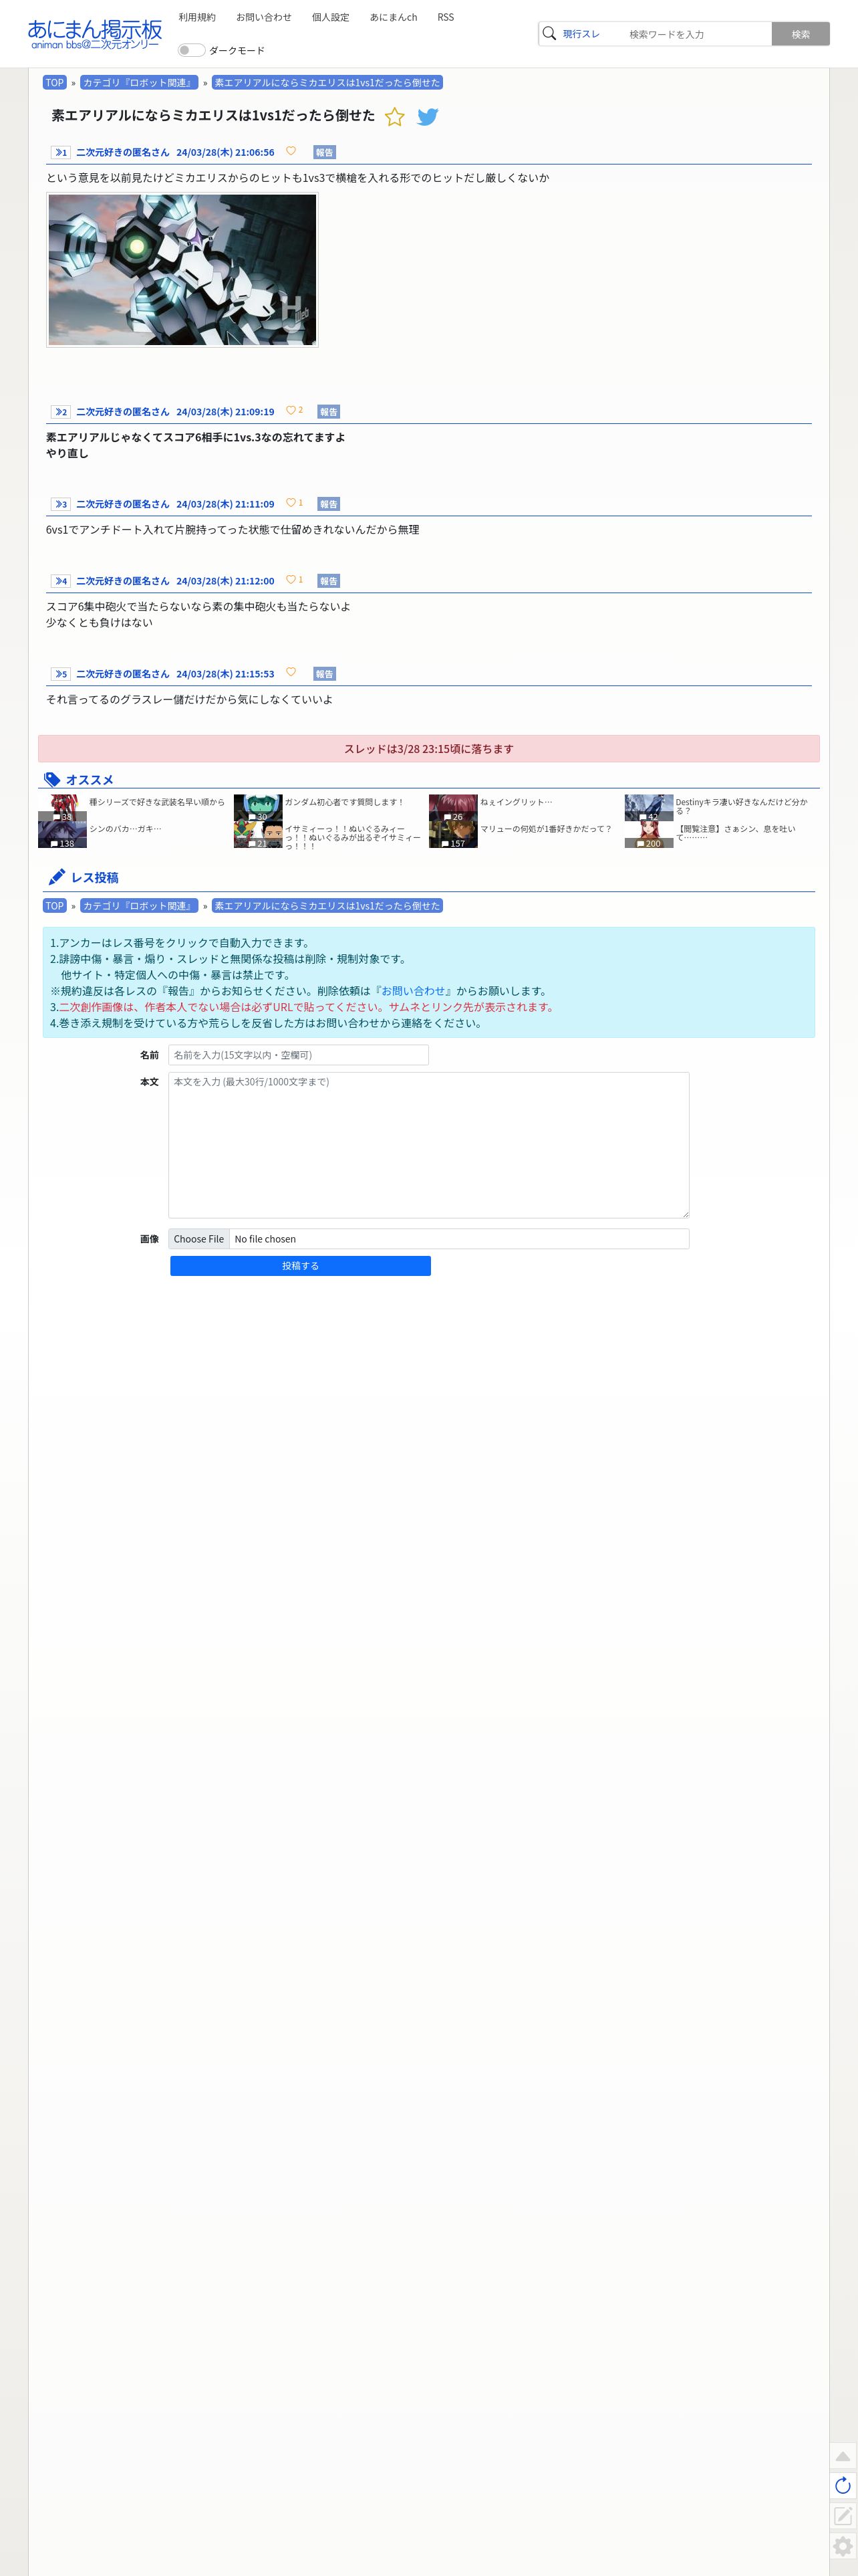Click the pink notice スレッドは3/28 23:15頃に落ちます
858x2576 pixels.
pos(428,749)
